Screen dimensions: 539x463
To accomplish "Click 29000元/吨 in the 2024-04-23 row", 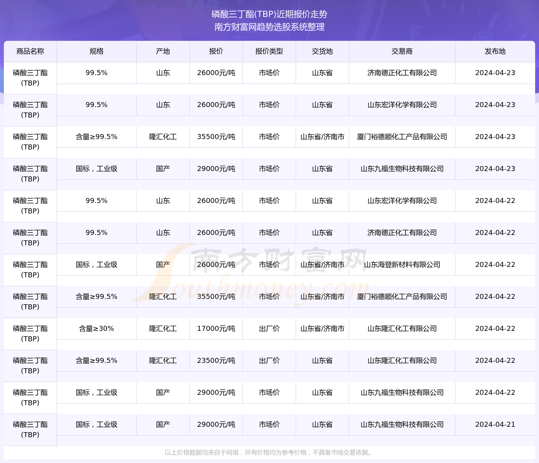I will click(x=216, y=169).
